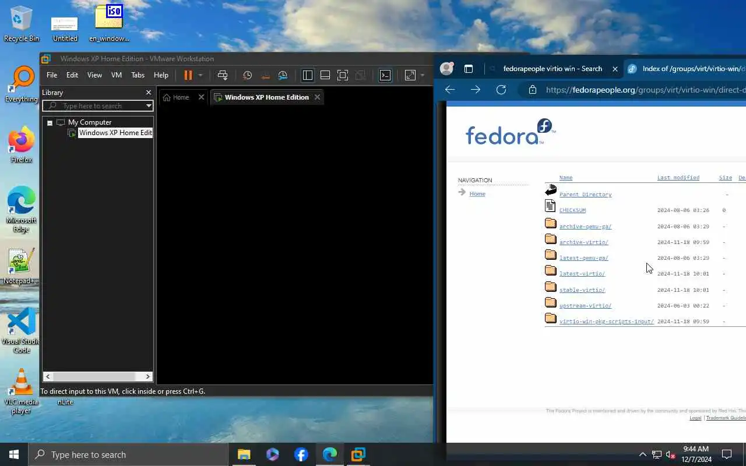Screen dimensions: 746x466
Task: Click the Edge tab actions menu icon
Action: tap(468, 69)
